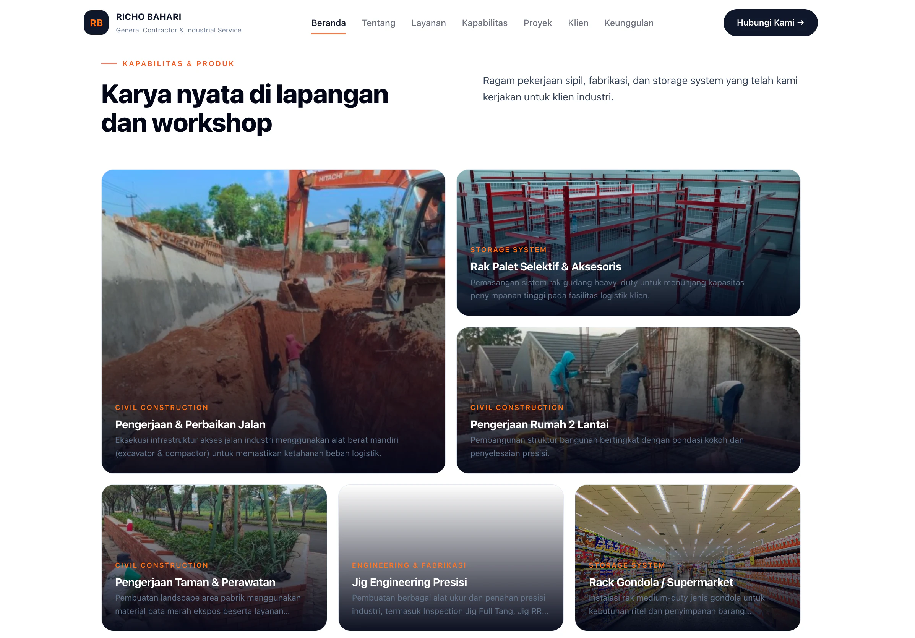Click the Pemasangan sistem rak gudang description
Image resolution: width=915 pixels, height=638 pixels.
tap(607, 289)
